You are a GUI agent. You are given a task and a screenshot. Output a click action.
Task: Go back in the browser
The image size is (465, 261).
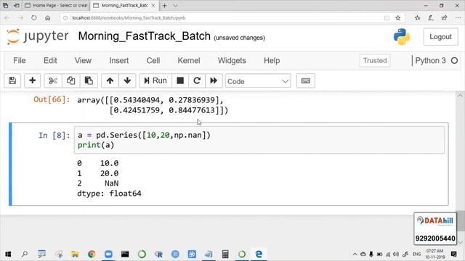point(7,18)
